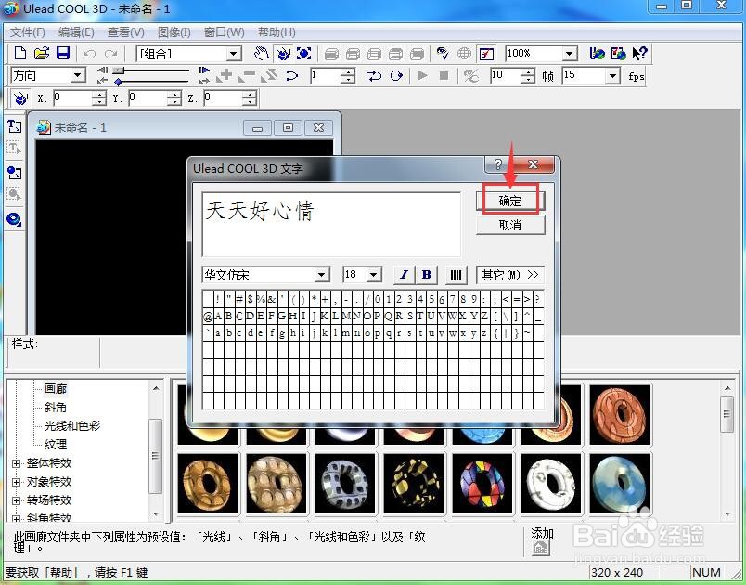746x585 pixels.
Task: Open the 100% zoom dropdown
Action: pos(570,53)
